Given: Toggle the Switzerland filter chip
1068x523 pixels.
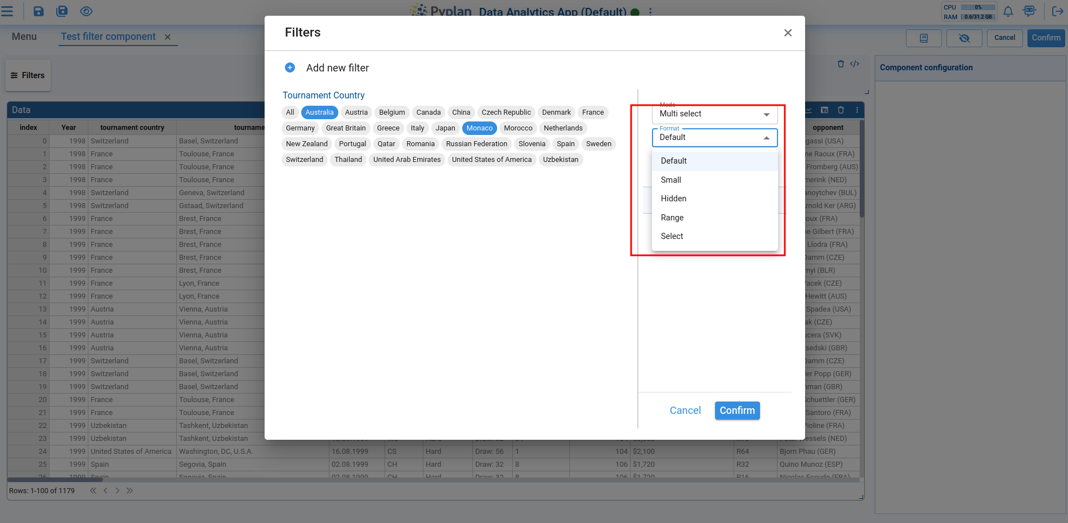Looking at the screenshot, I should (304, 160).
